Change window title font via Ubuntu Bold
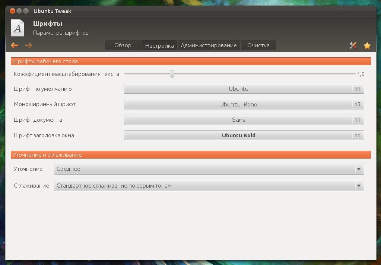 click(x=244, y=135)
